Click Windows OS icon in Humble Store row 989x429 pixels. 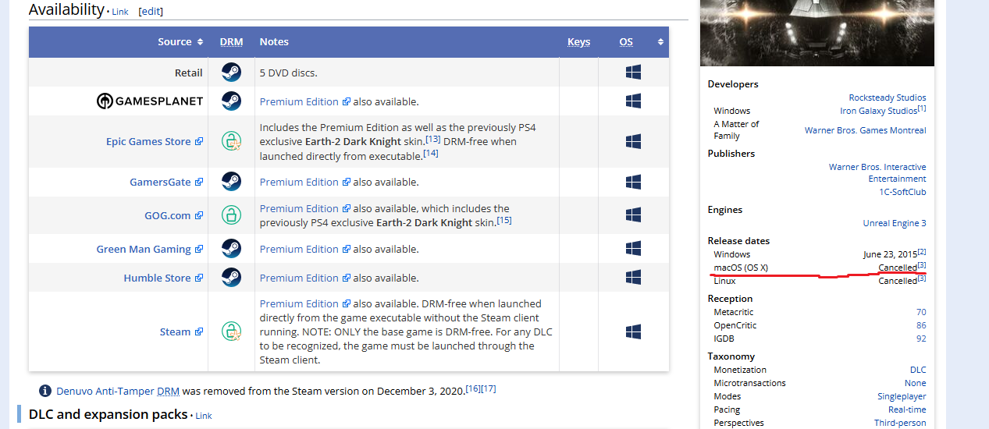click(633, 278)
